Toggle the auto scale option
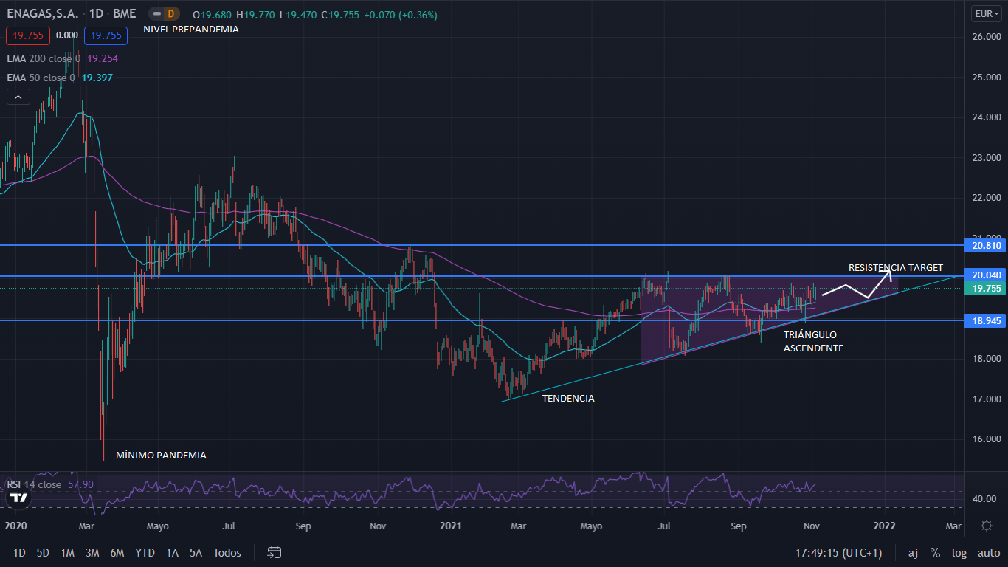Viewport: 1008px width, 567px height. click(x=988, y=552)
